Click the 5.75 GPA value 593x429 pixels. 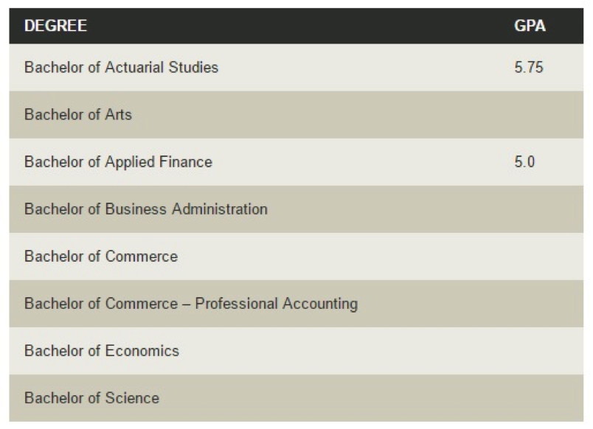click(x=529, y=67)
